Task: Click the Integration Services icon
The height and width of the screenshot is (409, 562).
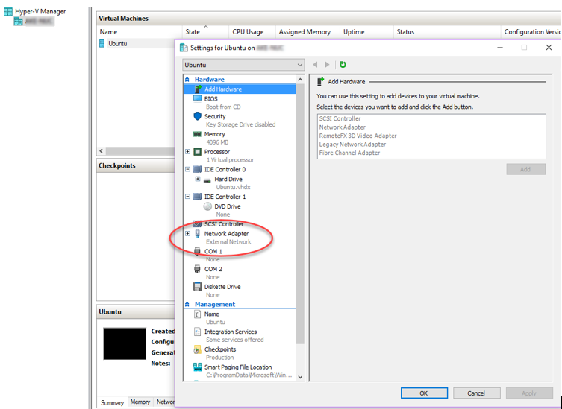Action: pos(197,332)
